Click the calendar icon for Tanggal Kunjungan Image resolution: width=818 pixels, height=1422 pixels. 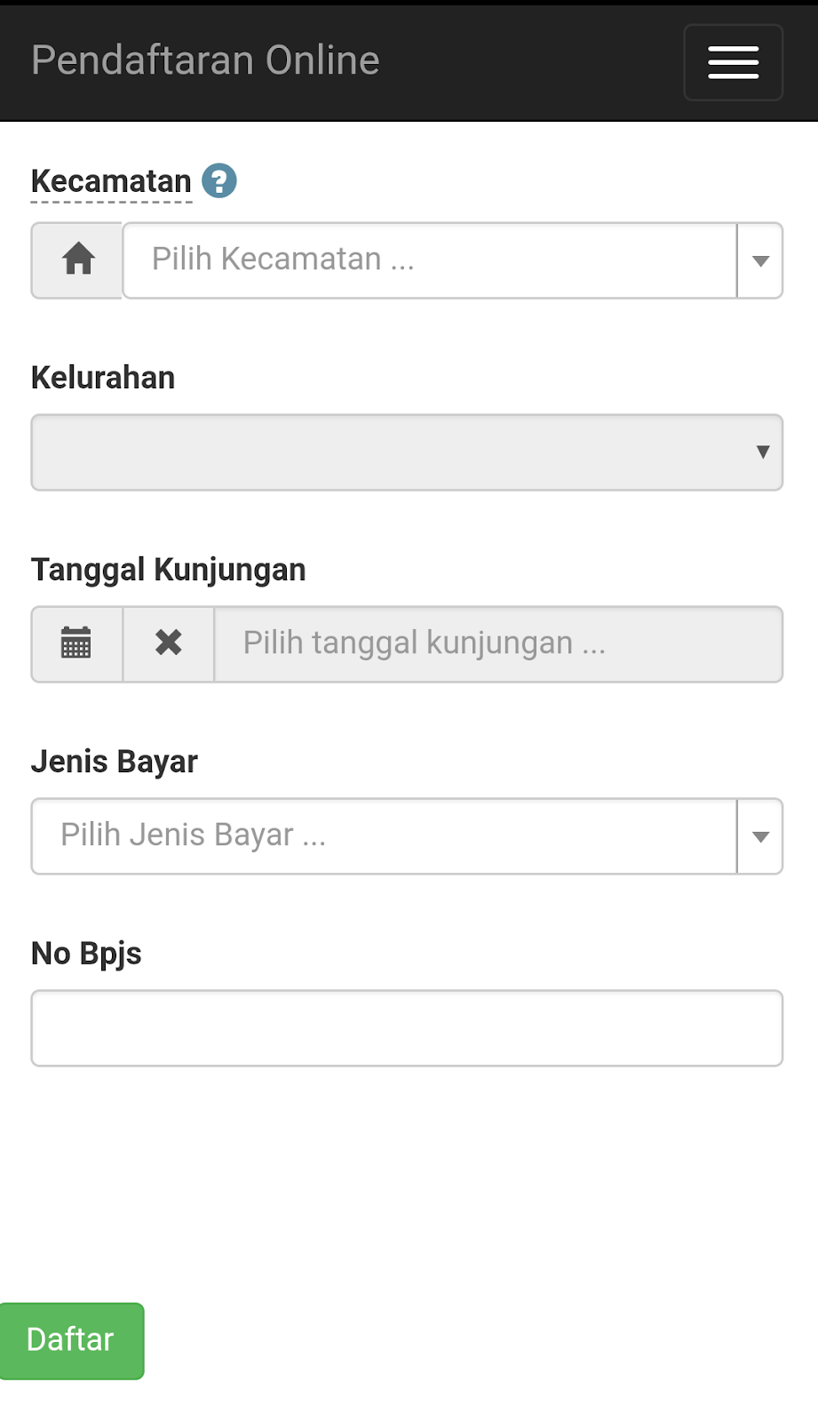tap(76, 643)
